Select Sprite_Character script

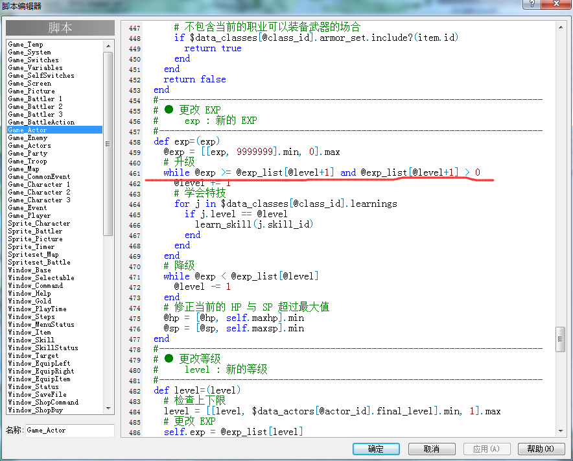click(39, 224)
